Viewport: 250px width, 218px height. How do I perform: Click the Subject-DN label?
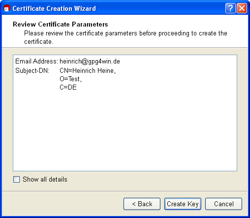[x=32, y=71]
